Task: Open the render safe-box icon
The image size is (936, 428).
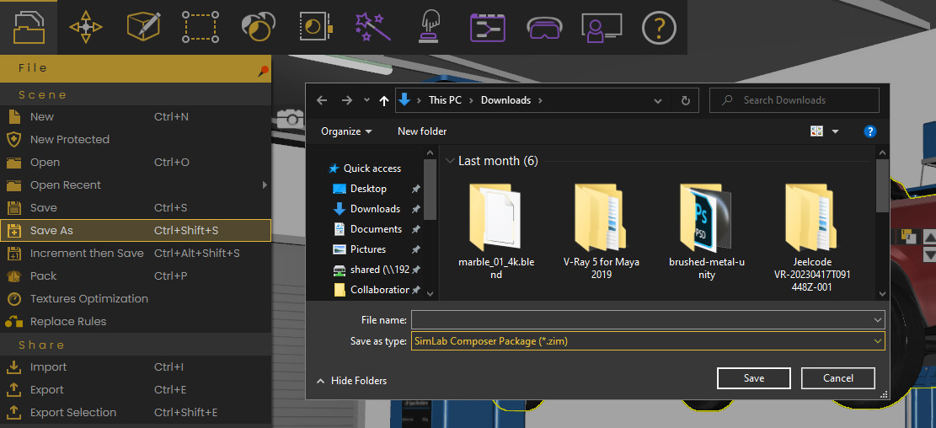Action: [315, 27]
